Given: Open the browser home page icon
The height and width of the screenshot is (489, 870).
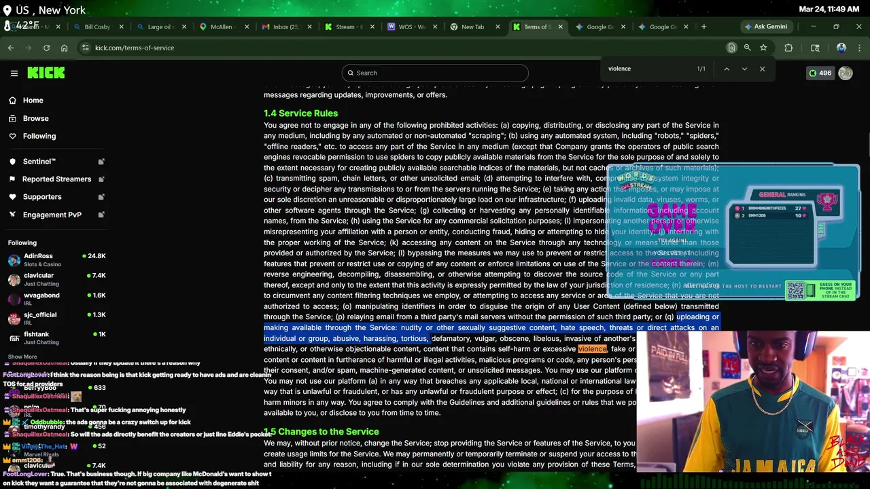Looking at the screenshot, I should (64, 48).
